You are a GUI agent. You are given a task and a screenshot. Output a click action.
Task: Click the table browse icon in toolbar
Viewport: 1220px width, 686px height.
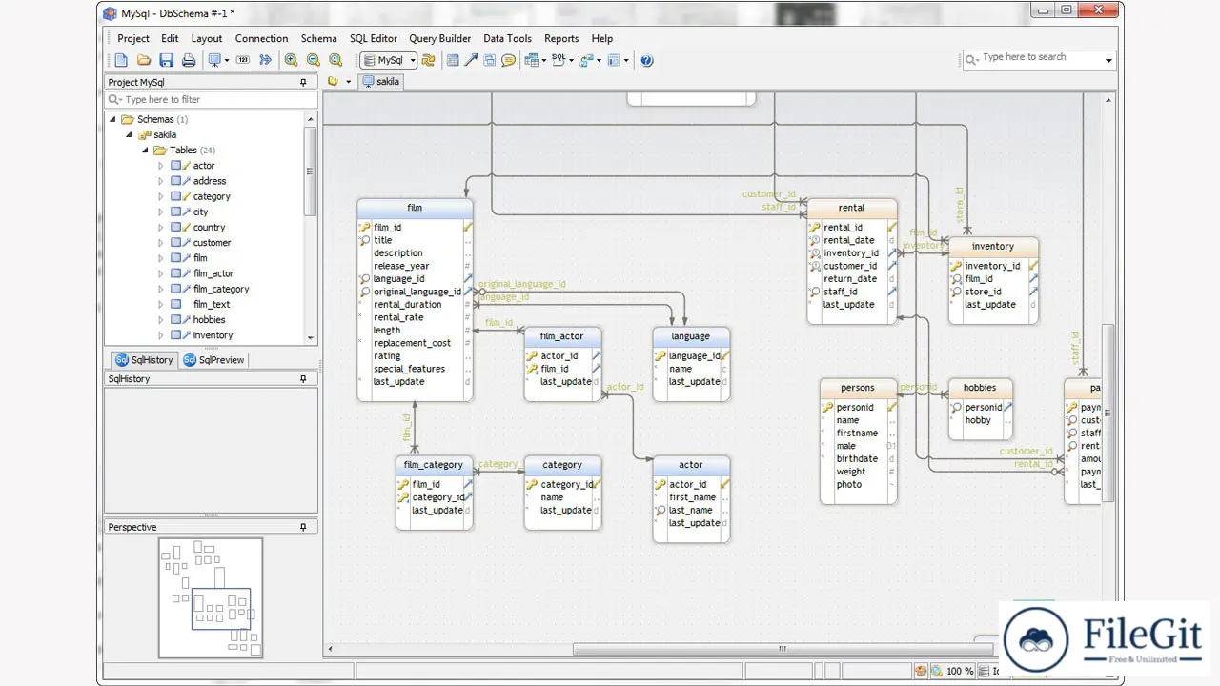click(x=531, y=60)
